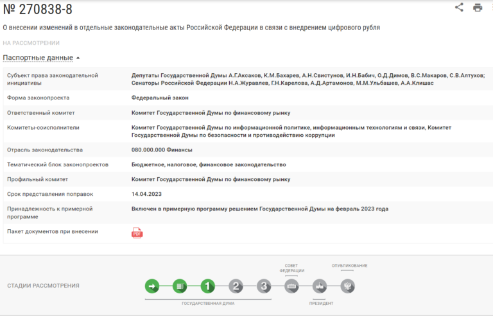Select the first reading stage circle
This screenshot has height=321, width=493.
[x=208, y=286]
